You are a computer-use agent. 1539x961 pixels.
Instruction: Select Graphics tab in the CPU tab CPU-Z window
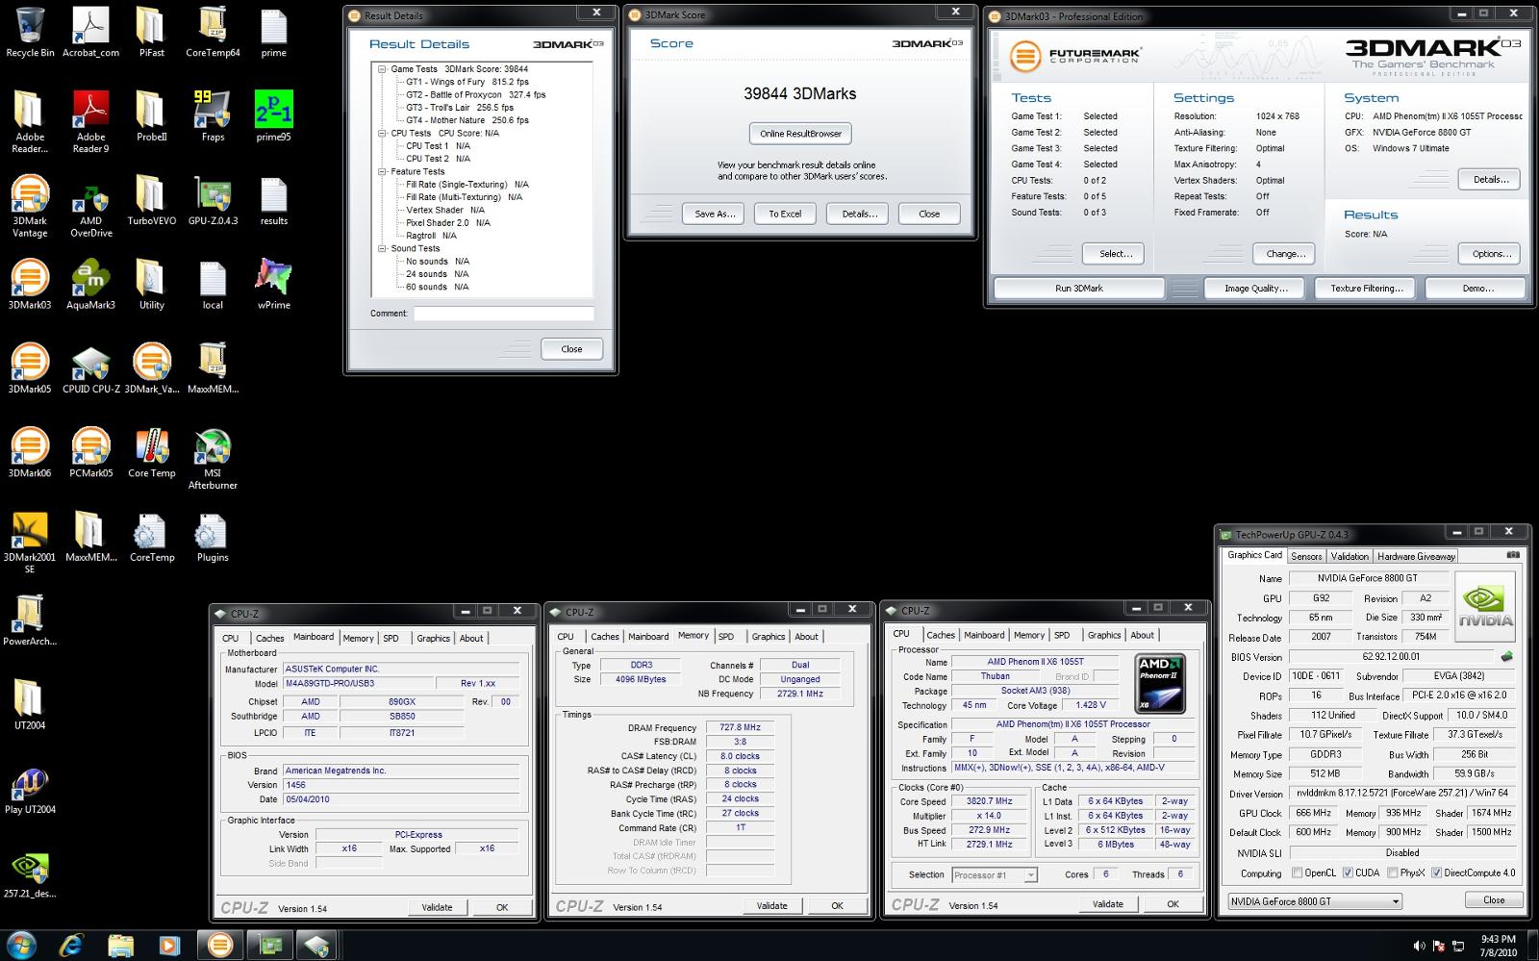1104,635
